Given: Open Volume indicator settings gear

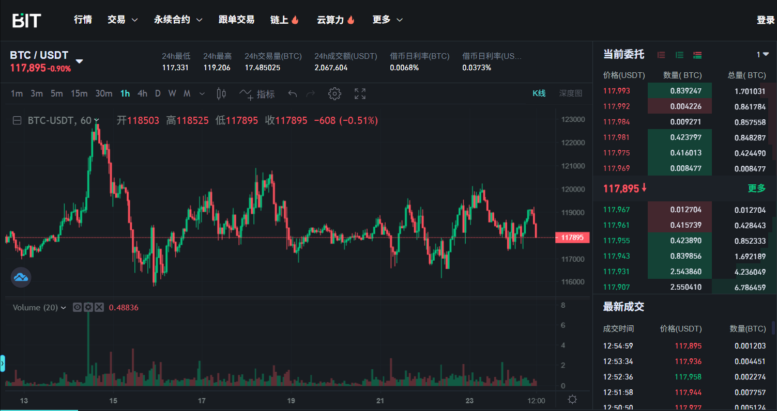Looking at the screenshot, I should 88,307.
